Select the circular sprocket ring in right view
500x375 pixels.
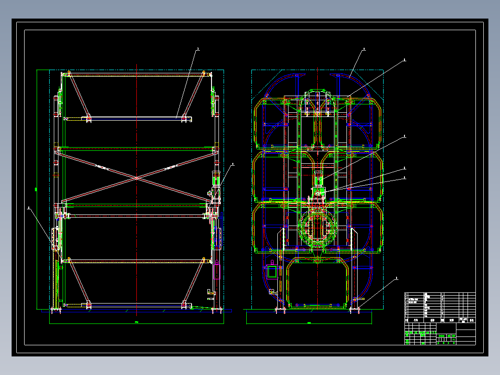317,228
